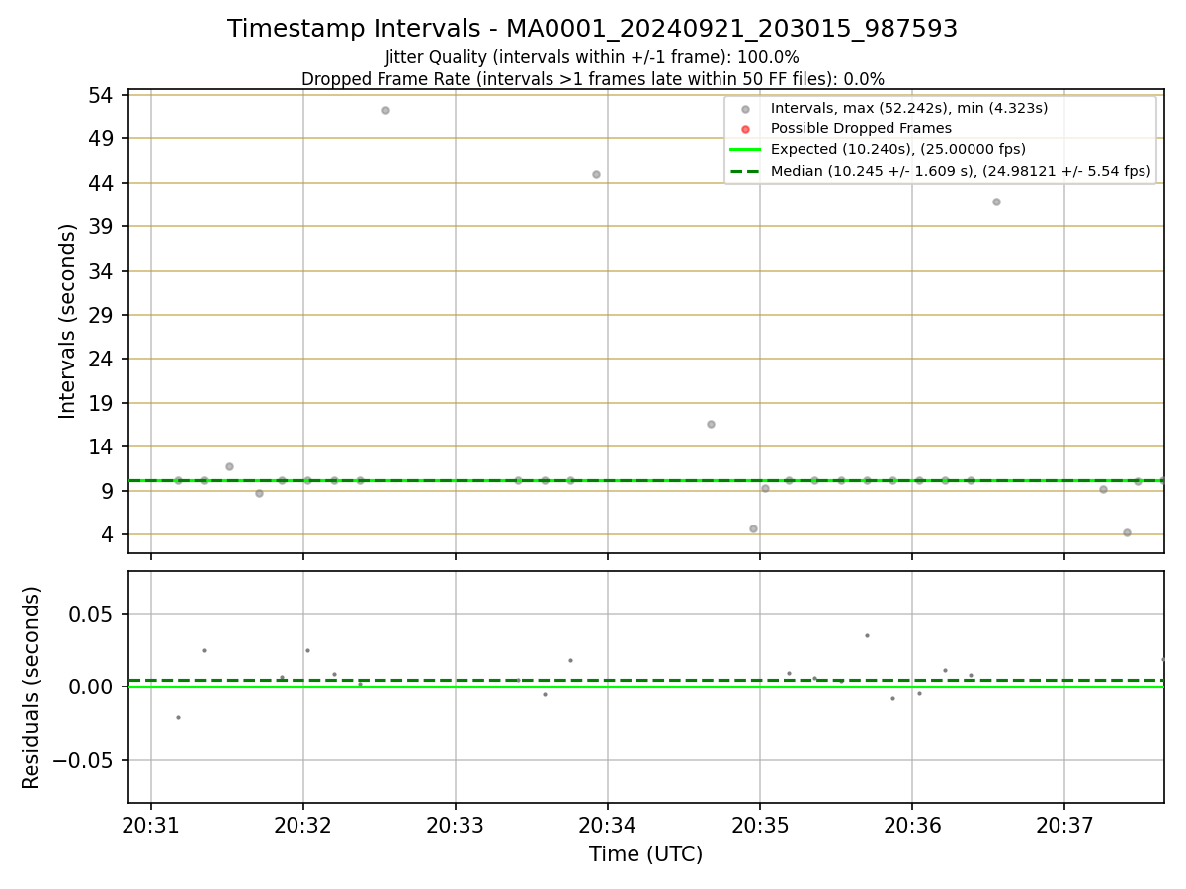The width and height of the screenshot is (1186, 889).
Task: Click the 'Time (UTC)' x-axis label
Action: pyautogui.click(x=645, y=854)
